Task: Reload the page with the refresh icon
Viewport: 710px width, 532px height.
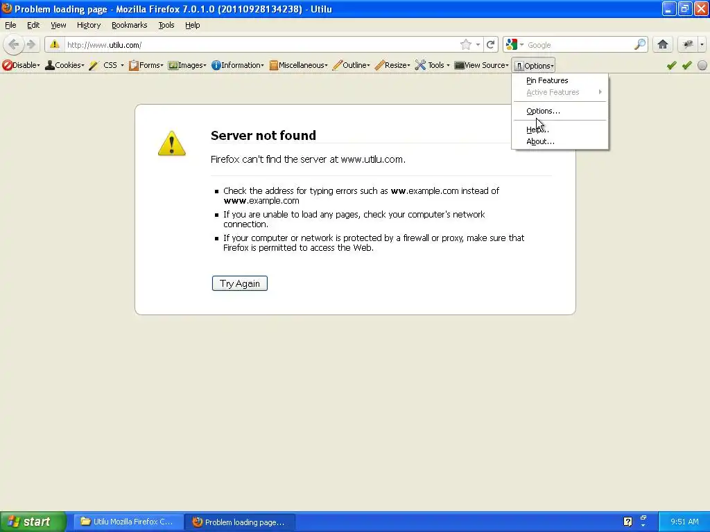Action: (490, 44)
